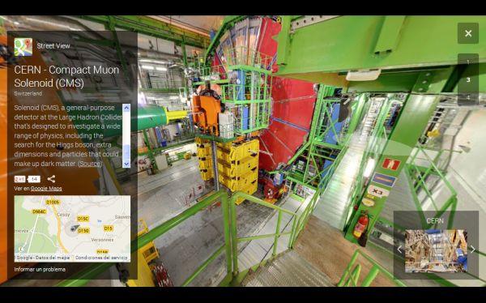Click the Google +1 button
The image size is (486, 303).
pos(19,179)
